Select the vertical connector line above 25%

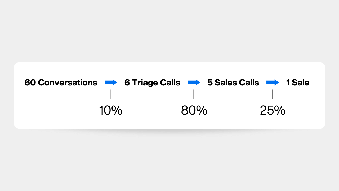[x=273, y=94]
